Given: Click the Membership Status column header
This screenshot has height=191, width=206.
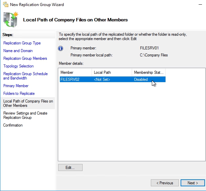Looking at the screenshot, I should pyautogui.click(x=148, y=72).
